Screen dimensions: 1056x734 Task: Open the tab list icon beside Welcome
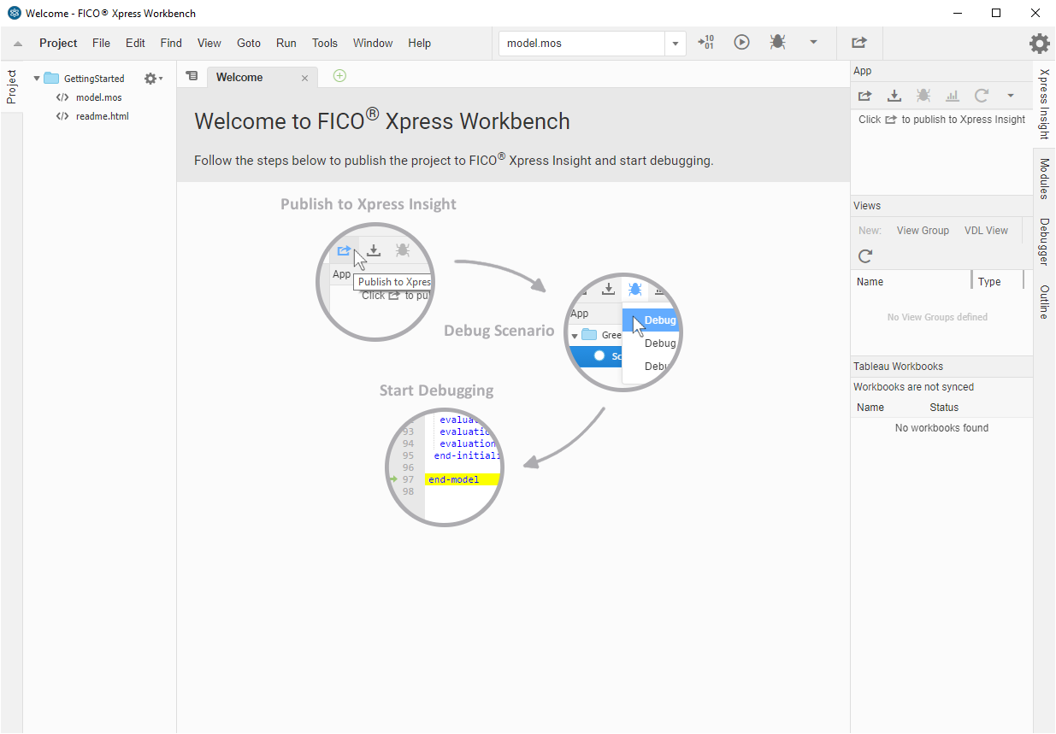(x=192, y=77)
